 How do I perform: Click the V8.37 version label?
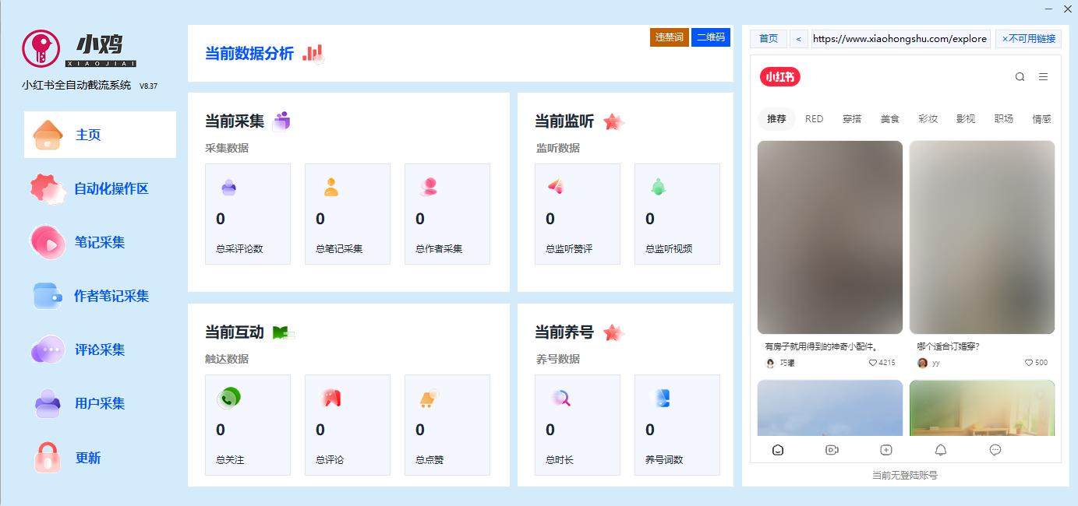pyautogui.click(x=148, y=86)
